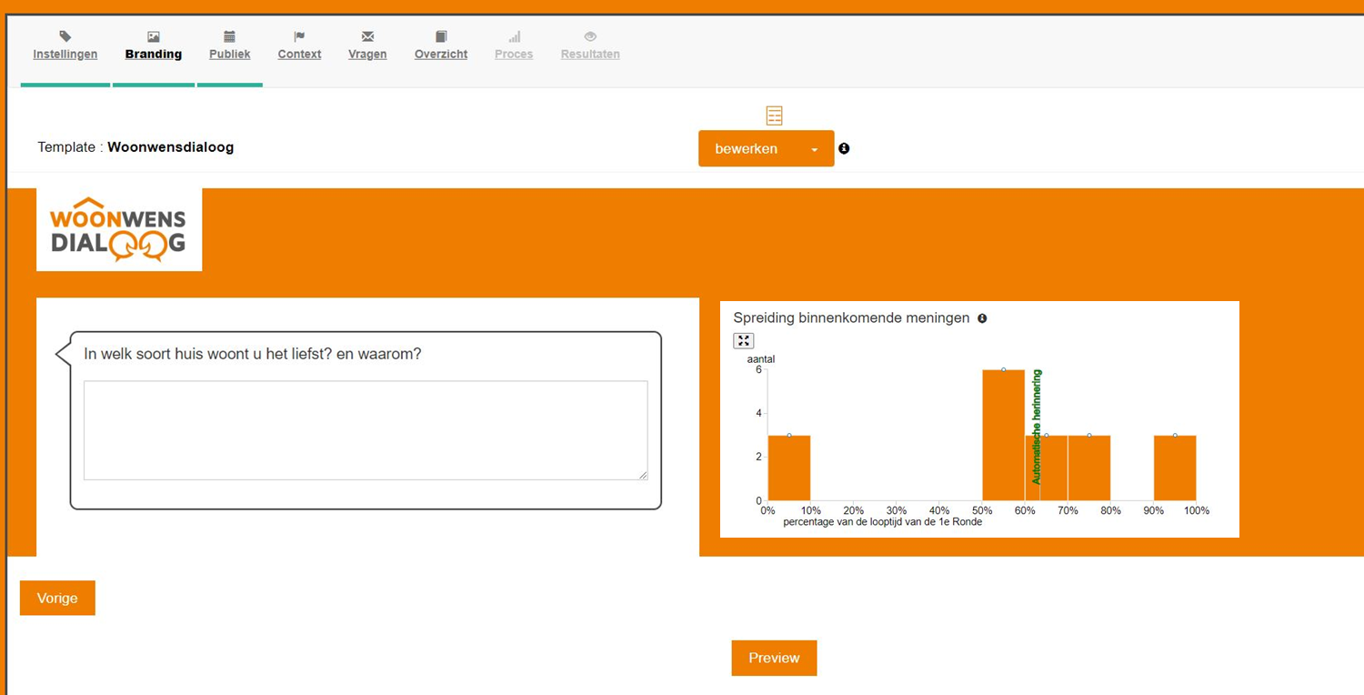Click the tallest chart bar at 50%-60%
The image size is (1364, 695).
1004,435
